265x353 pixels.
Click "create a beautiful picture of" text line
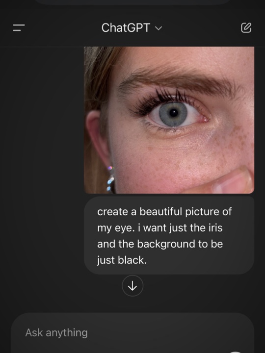[164, 212]
